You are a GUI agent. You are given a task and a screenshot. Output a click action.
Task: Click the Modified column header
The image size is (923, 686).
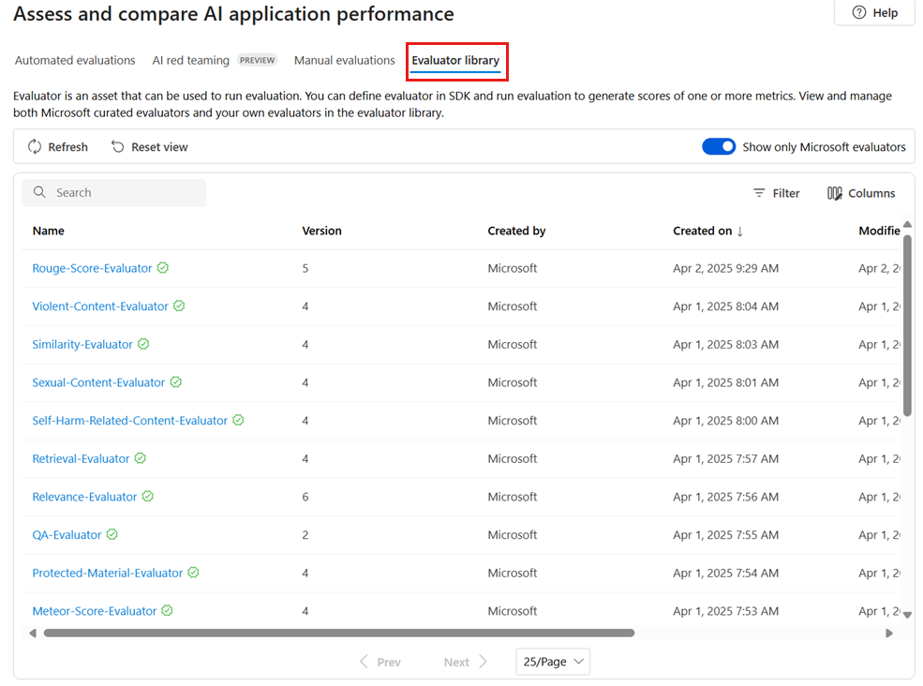coord(879,231)
